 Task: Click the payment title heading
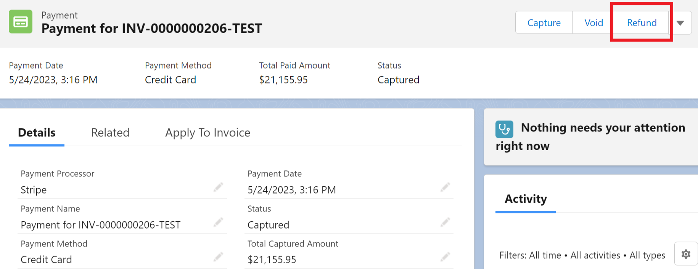[x=151, y=29]
